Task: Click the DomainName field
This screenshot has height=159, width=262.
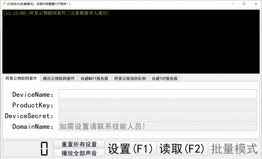Action: (x=158, y=126)
